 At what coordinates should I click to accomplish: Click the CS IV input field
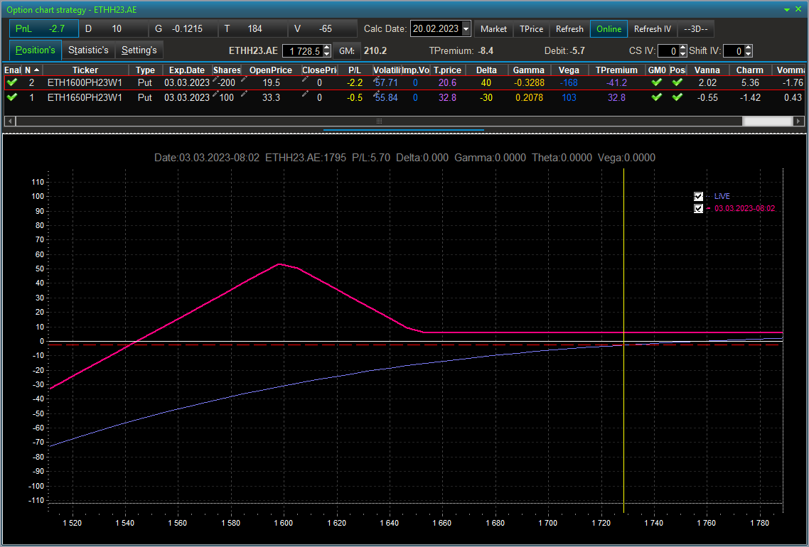click(x=669, y=51)
